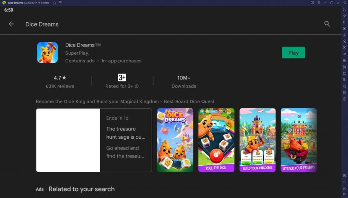Viewport: 348px width, 198px height.
Task: Click the back arrow beside Dice Dreams title
Action: pos(11,24)
